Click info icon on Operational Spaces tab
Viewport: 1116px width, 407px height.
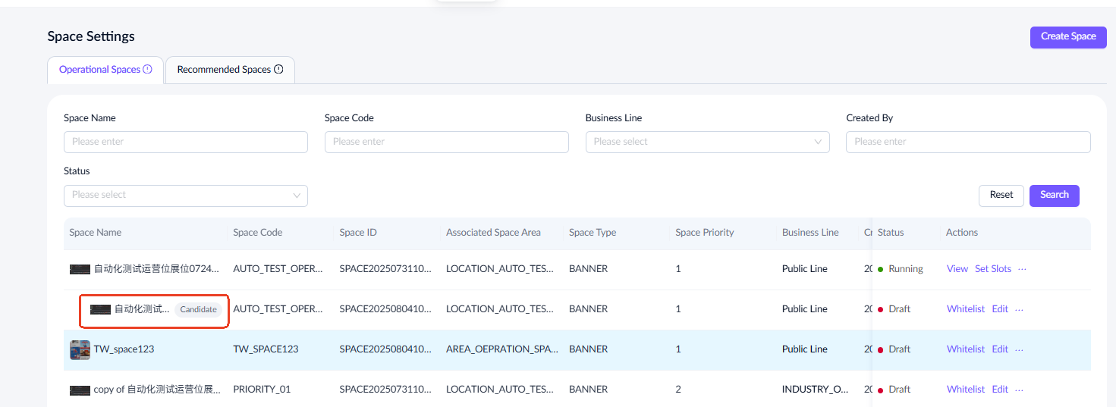pos(148,70)
